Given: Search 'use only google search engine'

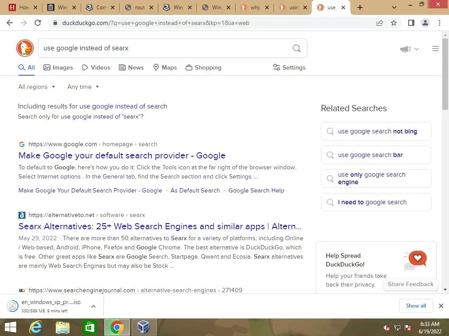Looking at the screenshot, I should point(376,178).
